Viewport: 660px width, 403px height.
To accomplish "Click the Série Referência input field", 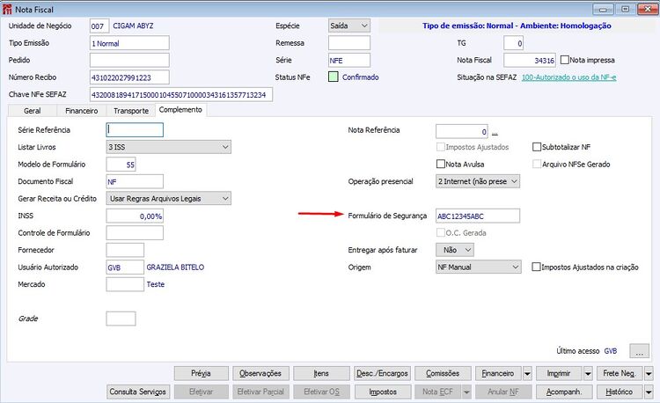I will (135, 130).
